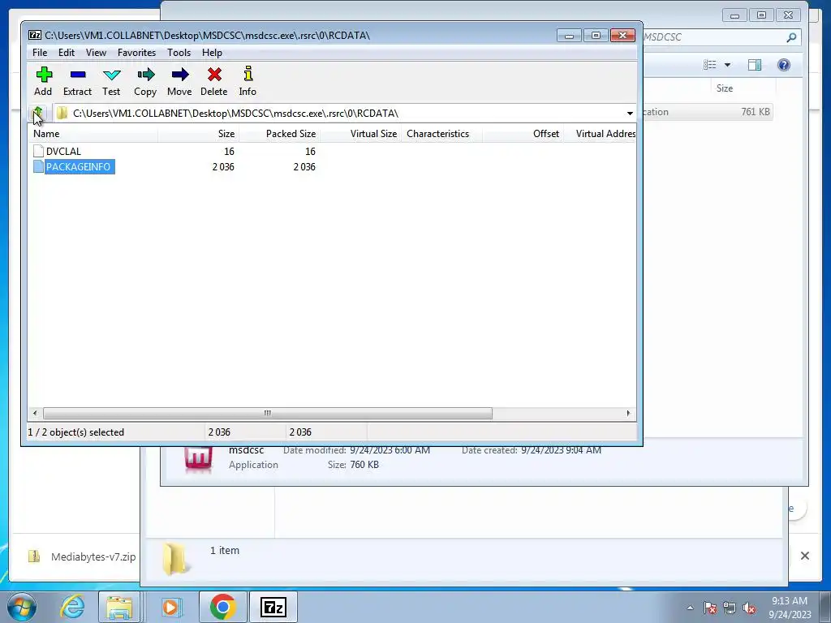This screenshot has width=831, height=623.
Task: Delete the selected item with the red X
Action: 214,81
